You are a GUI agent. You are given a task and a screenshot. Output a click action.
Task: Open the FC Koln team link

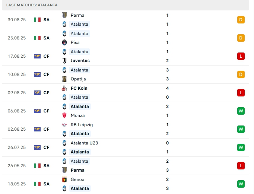coord(79,88)
